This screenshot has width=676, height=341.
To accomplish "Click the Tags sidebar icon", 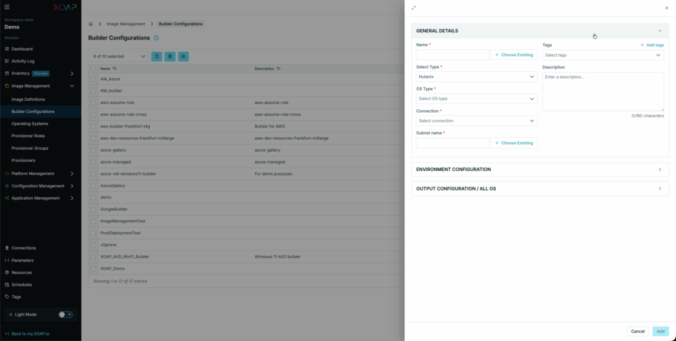I will 7,297.
